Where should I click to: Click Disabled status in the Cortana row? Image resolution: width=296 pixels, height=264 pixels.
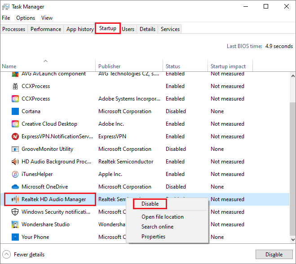pos(176,111)
